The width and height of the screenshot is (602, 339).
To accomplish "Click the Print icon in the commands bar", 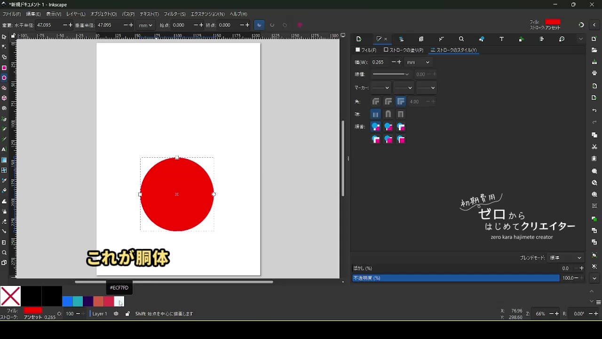I will (x=594, y=73).
